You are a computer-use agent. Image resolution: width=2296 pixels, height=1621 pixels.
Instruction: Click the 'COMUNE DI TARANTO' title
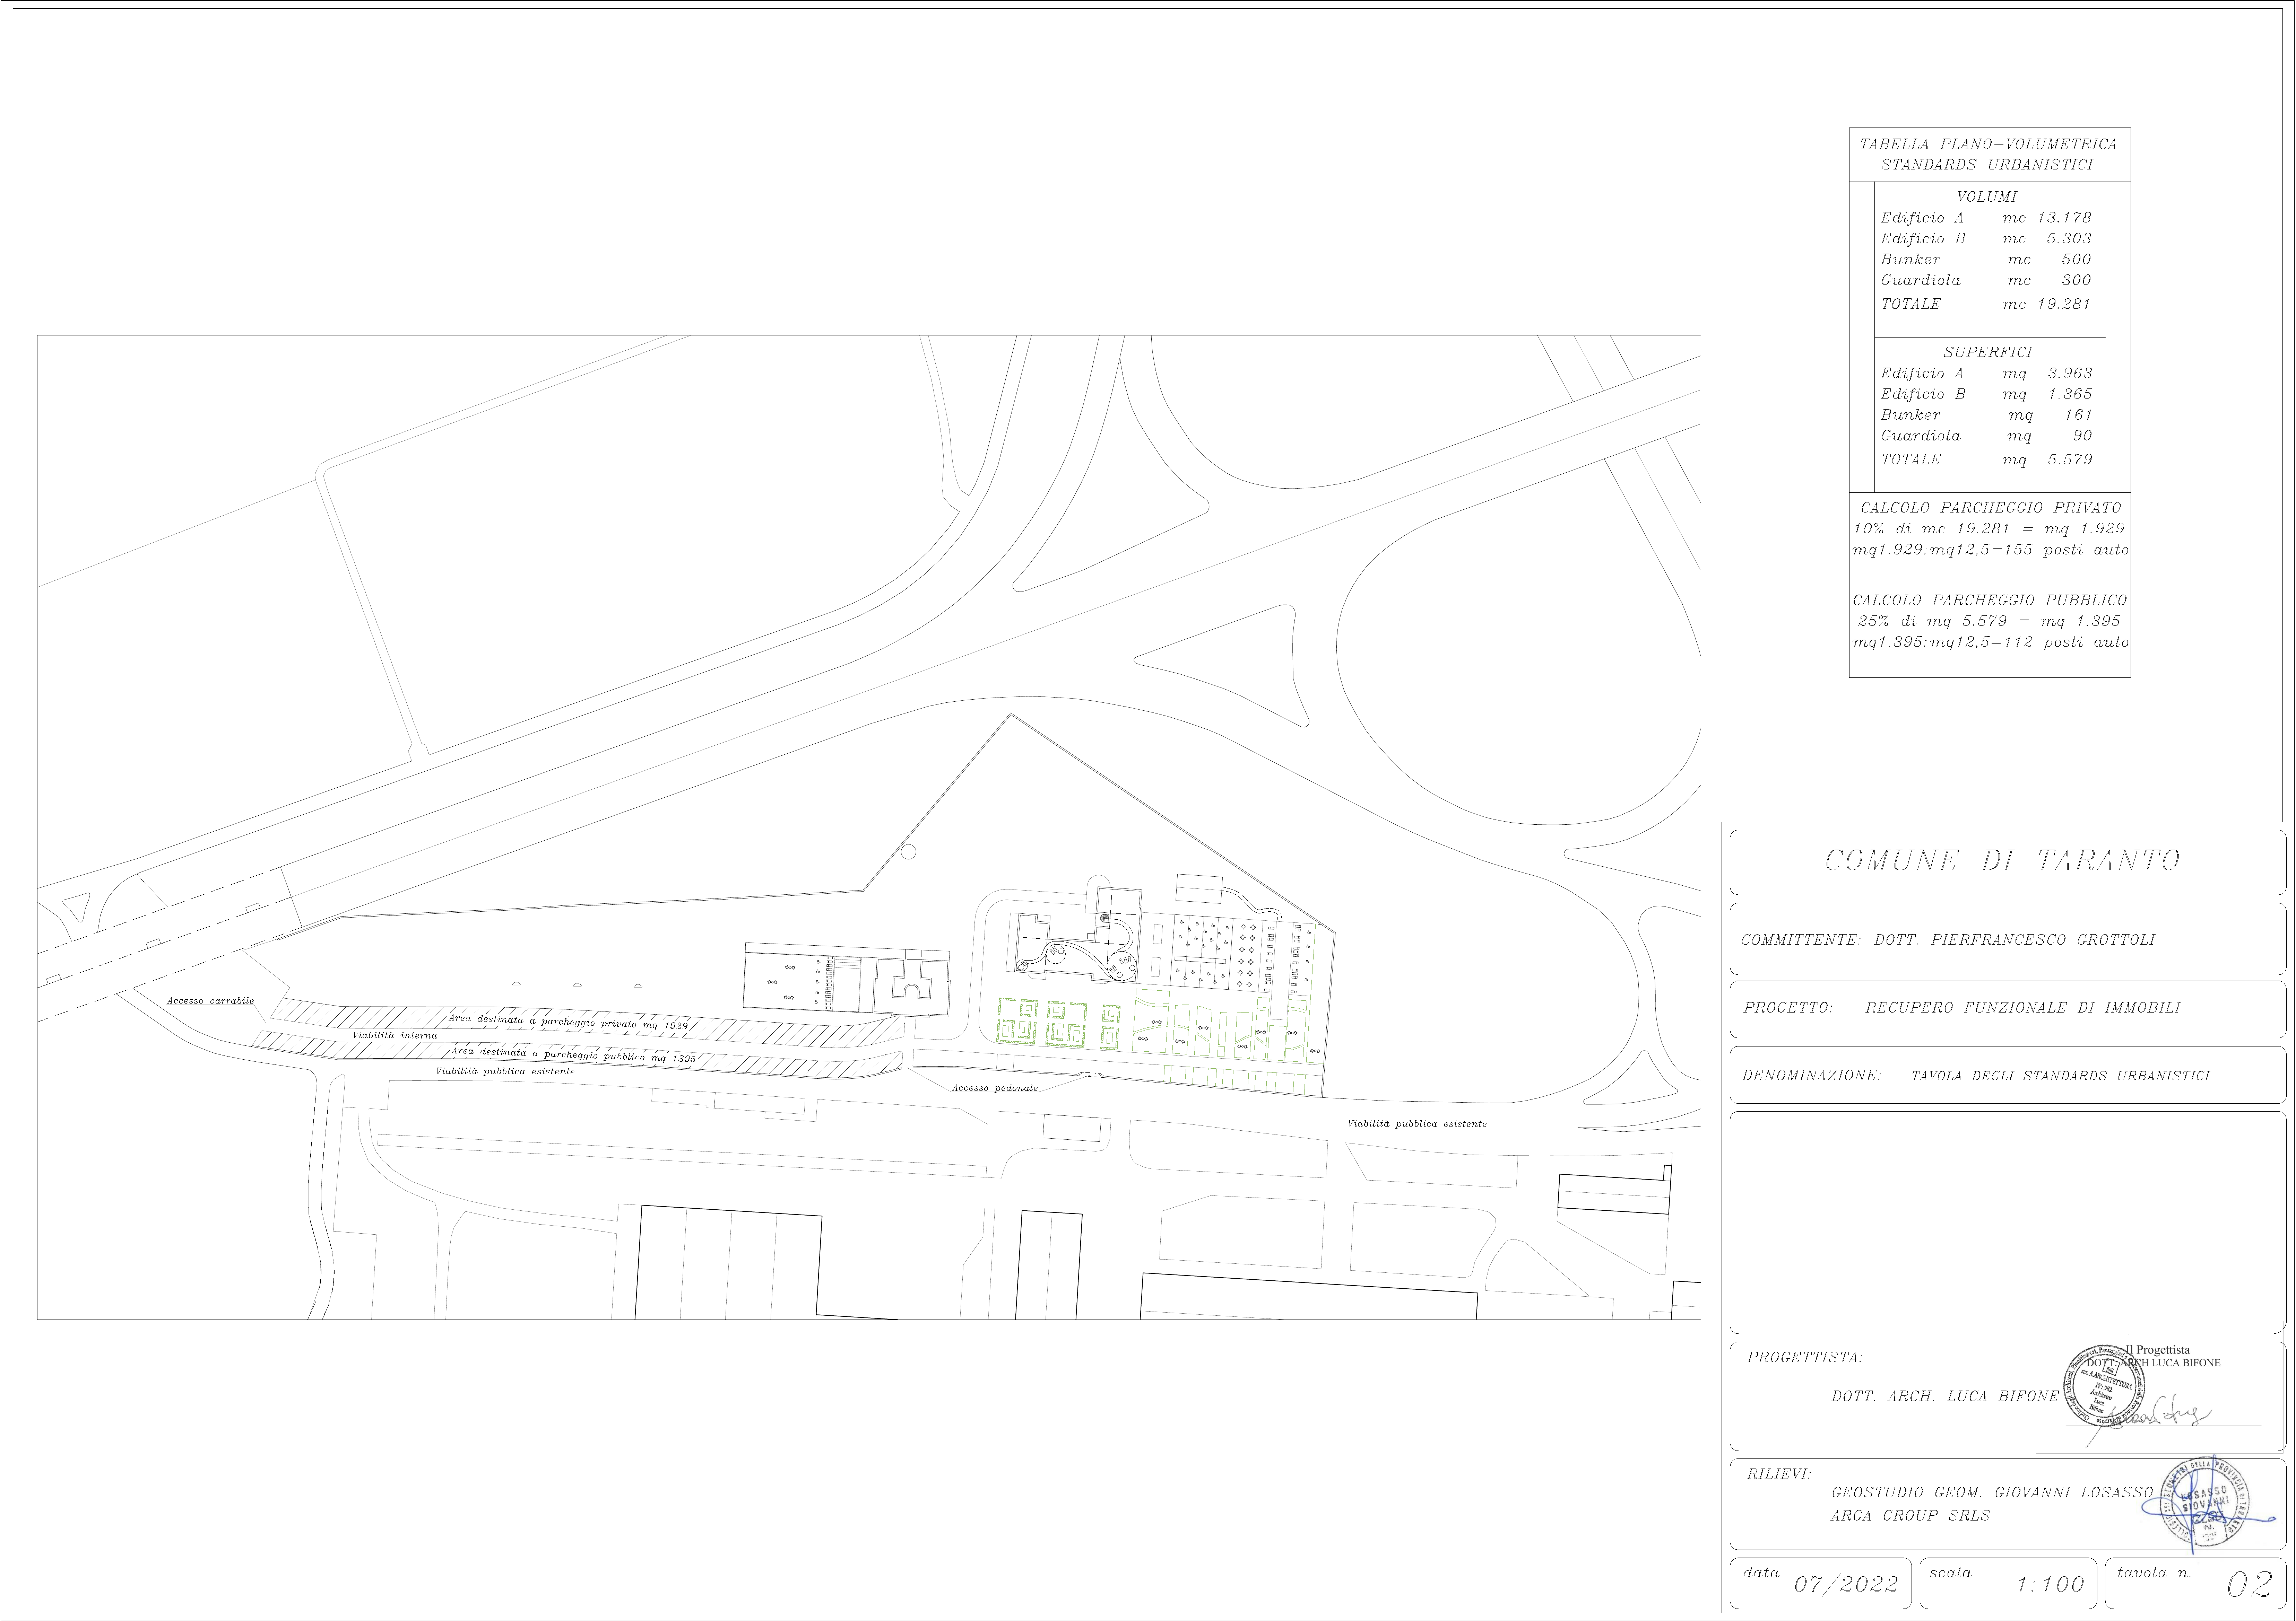pyautogui.click(x=2002, y=860)
